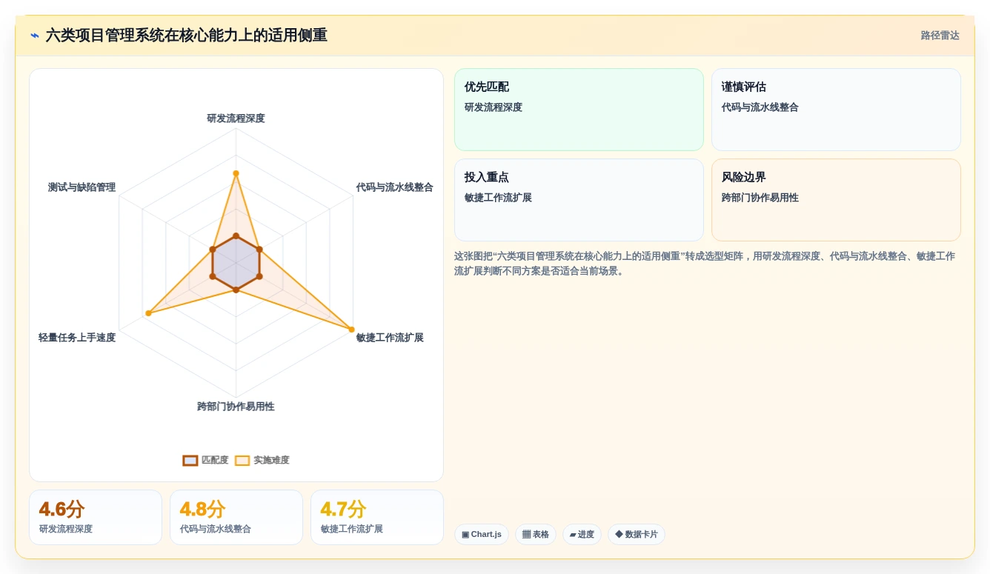Image resolution: width=990 pixels, height=574 pixels.
Task: Click the 实施难度 point on 敏捷工作流扩展 axis
Action: click(x=351, y=330)
